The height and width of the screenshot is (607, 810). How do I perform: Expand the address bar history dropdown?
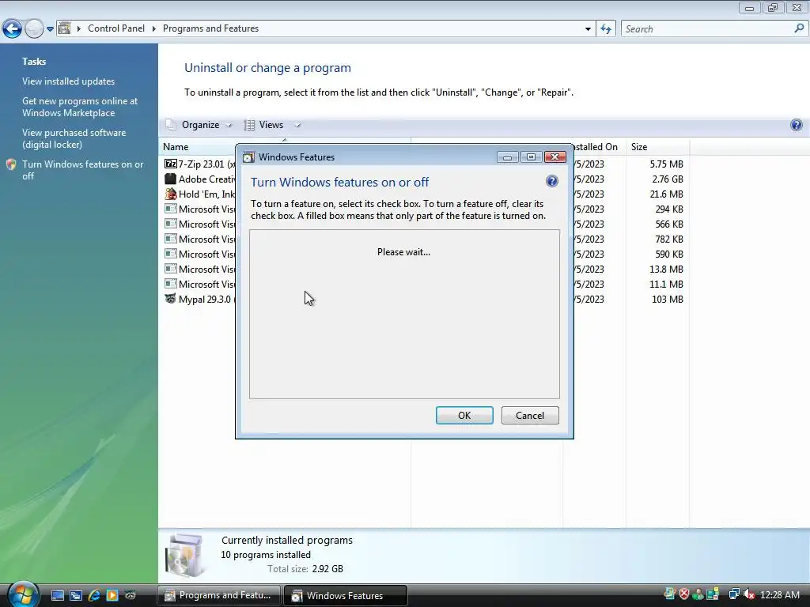pos(588,29)
